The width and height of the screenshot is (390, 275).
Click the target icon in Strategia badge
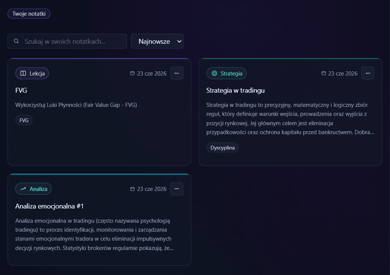point(214,73)
